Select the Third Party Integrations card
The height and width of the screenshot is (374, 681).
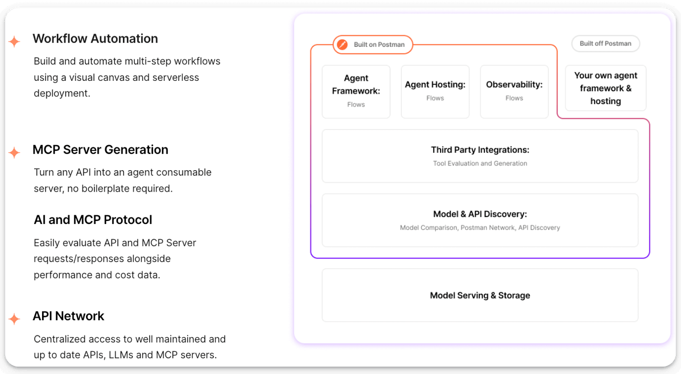pyautogui.click(x=480, y=156)
